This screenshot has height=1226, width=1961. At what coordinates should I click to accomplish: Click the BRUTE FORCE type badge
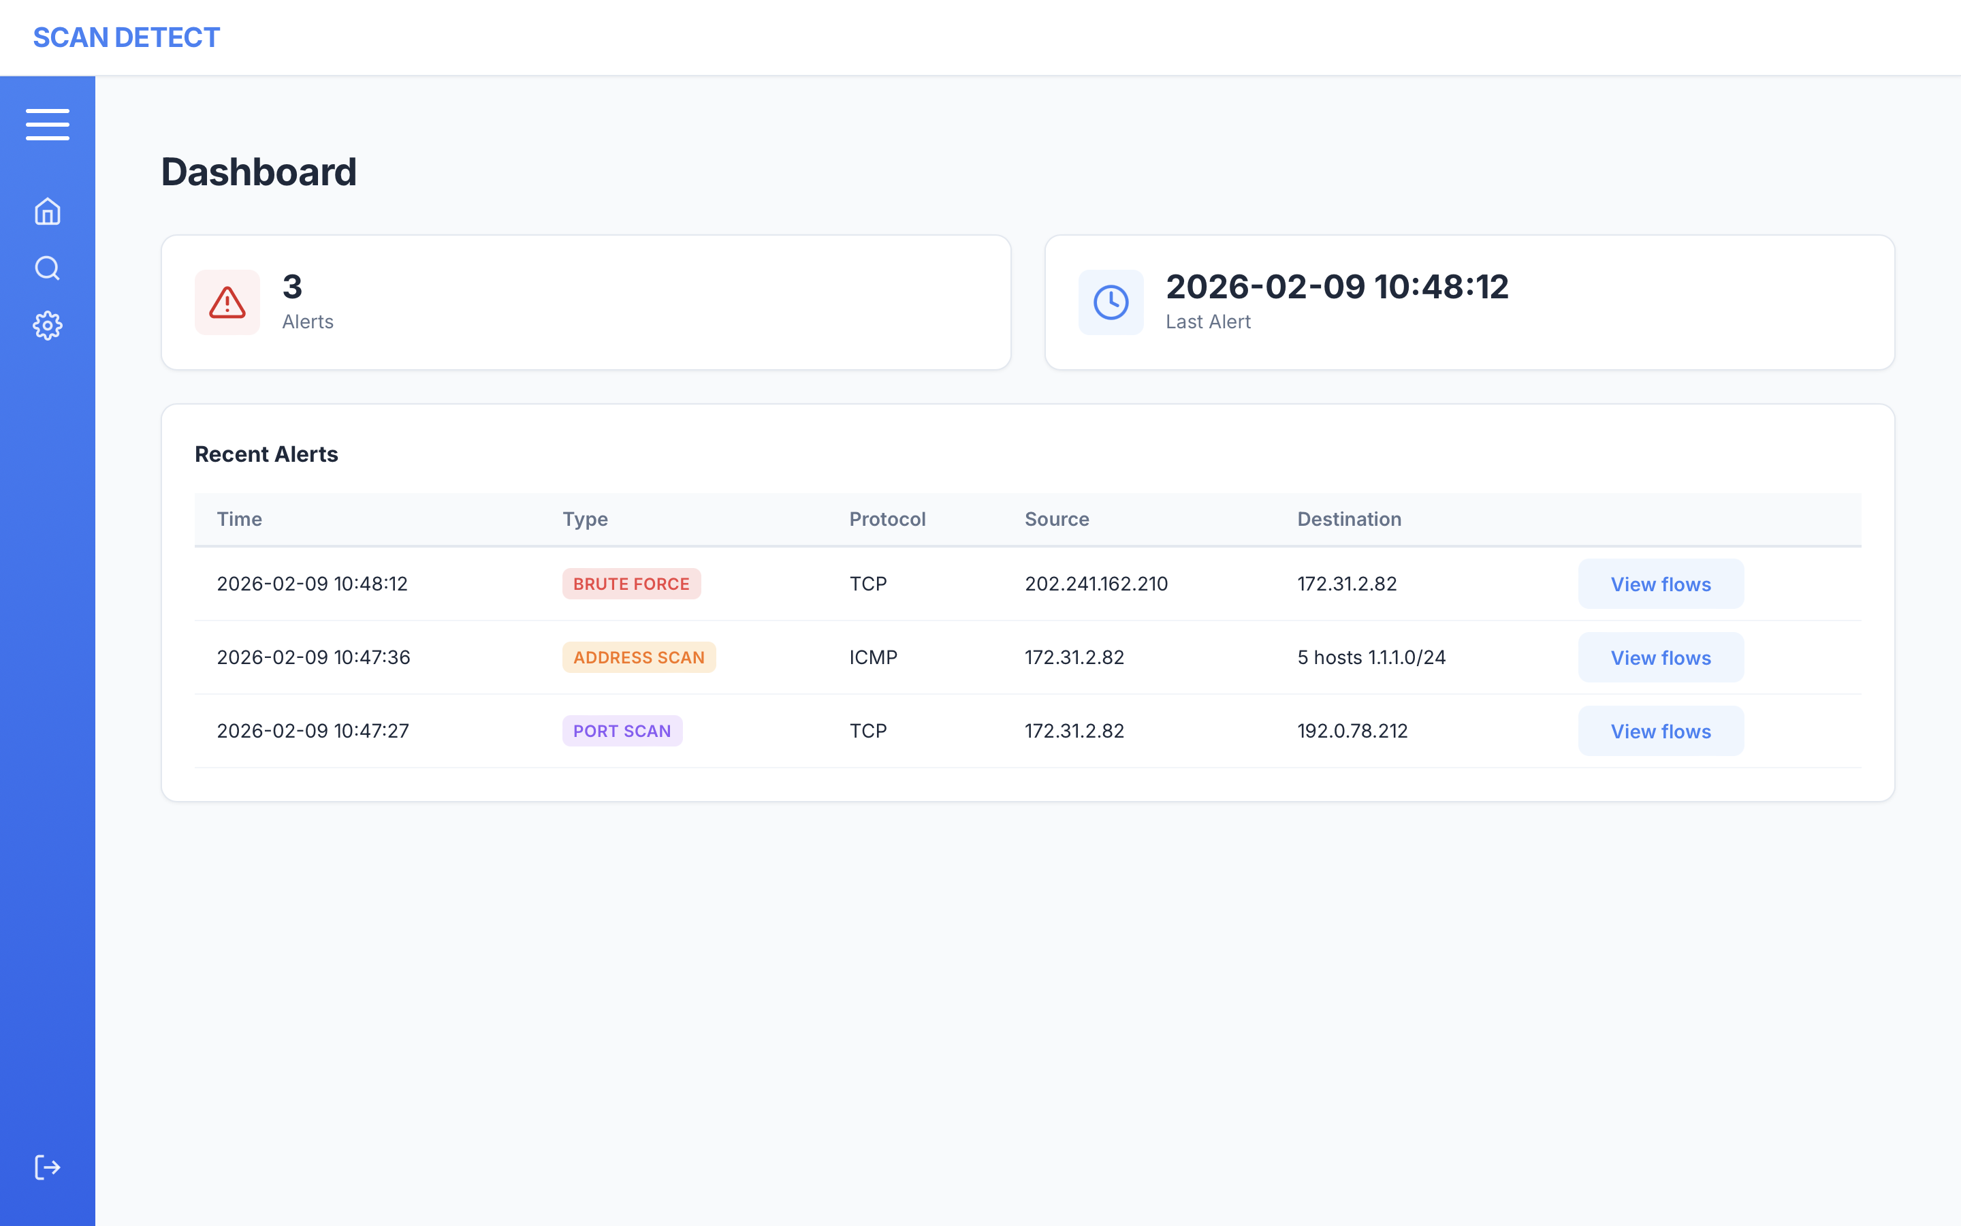tap(631, 584)
